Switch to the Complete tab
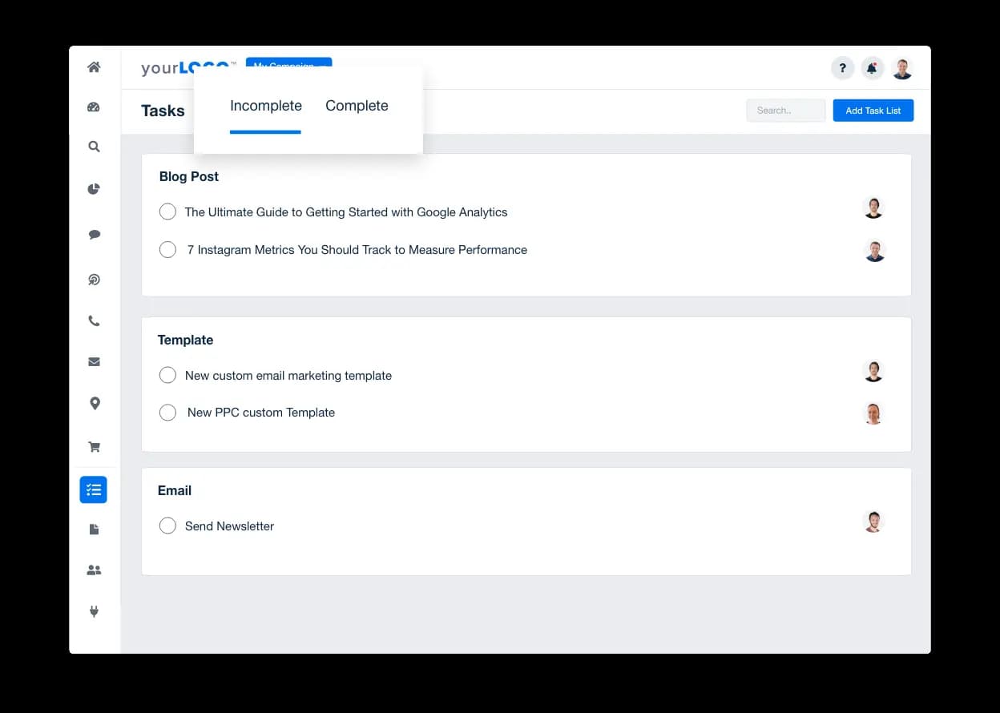Viewport: 1000px width, 713px height. 357,106
